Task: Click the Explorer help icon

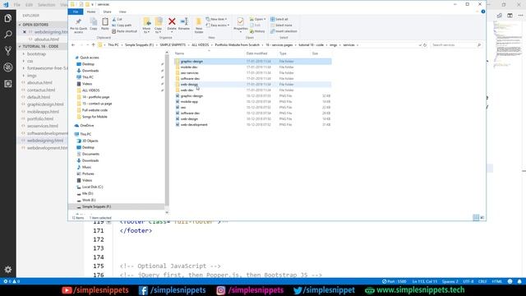Action: point(483,12)
